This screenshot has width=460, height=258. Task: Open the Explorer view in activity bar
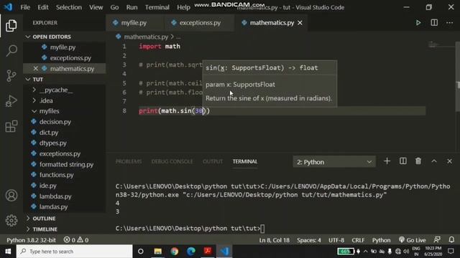(x=11, y=26)
